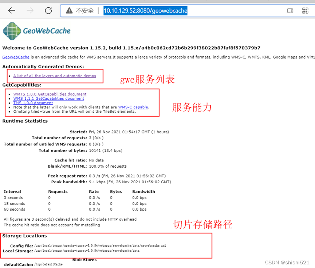Reload the GeoWebCache page
Screen dimensions: 315x268
coord(48,10)
